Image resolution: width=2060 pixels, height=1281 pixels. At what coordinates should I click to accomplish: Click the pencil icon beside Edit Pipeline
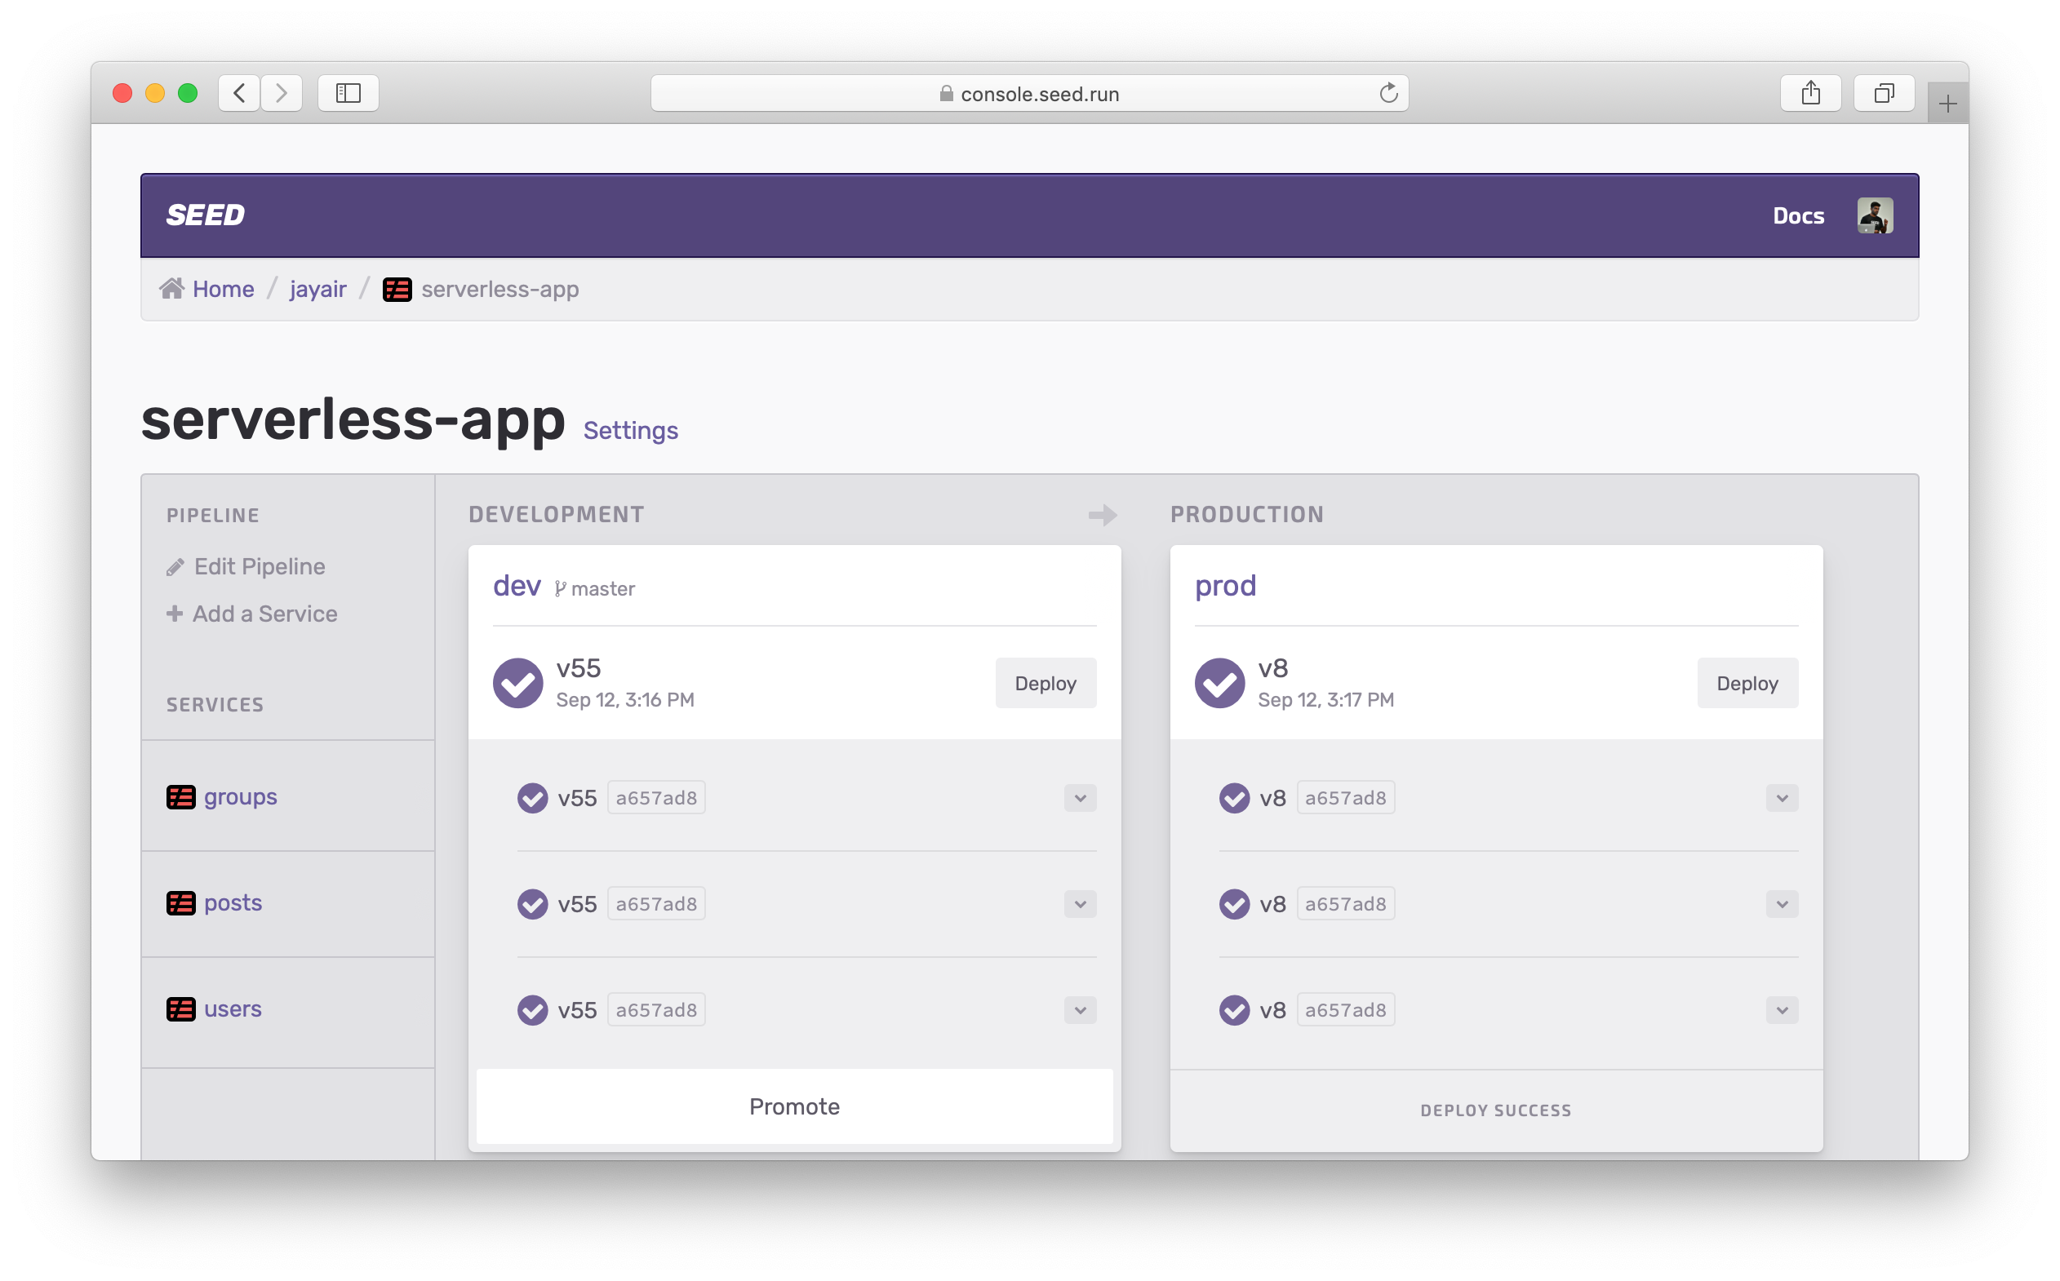click(175, 567)
